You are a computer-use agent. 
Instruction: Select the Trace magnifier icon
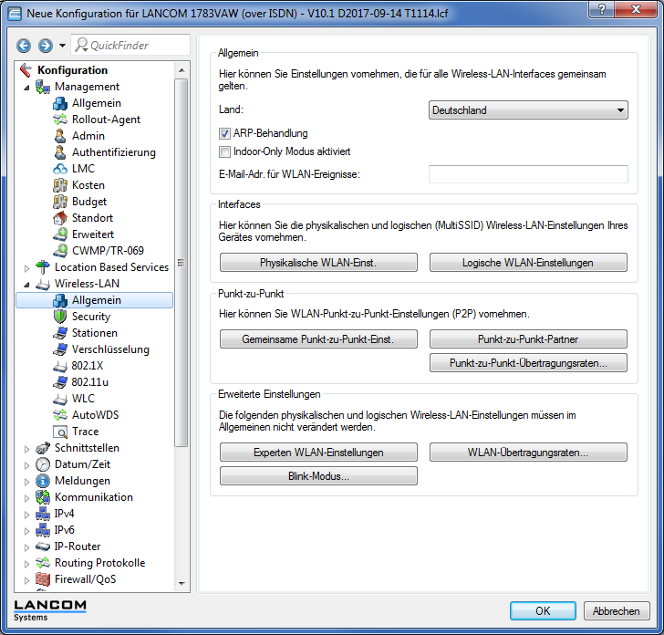[60, 432]
